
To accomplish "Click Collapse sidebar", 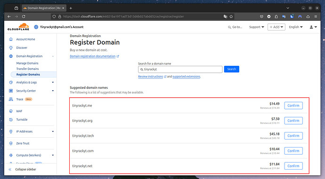I will tap(26, 169).
